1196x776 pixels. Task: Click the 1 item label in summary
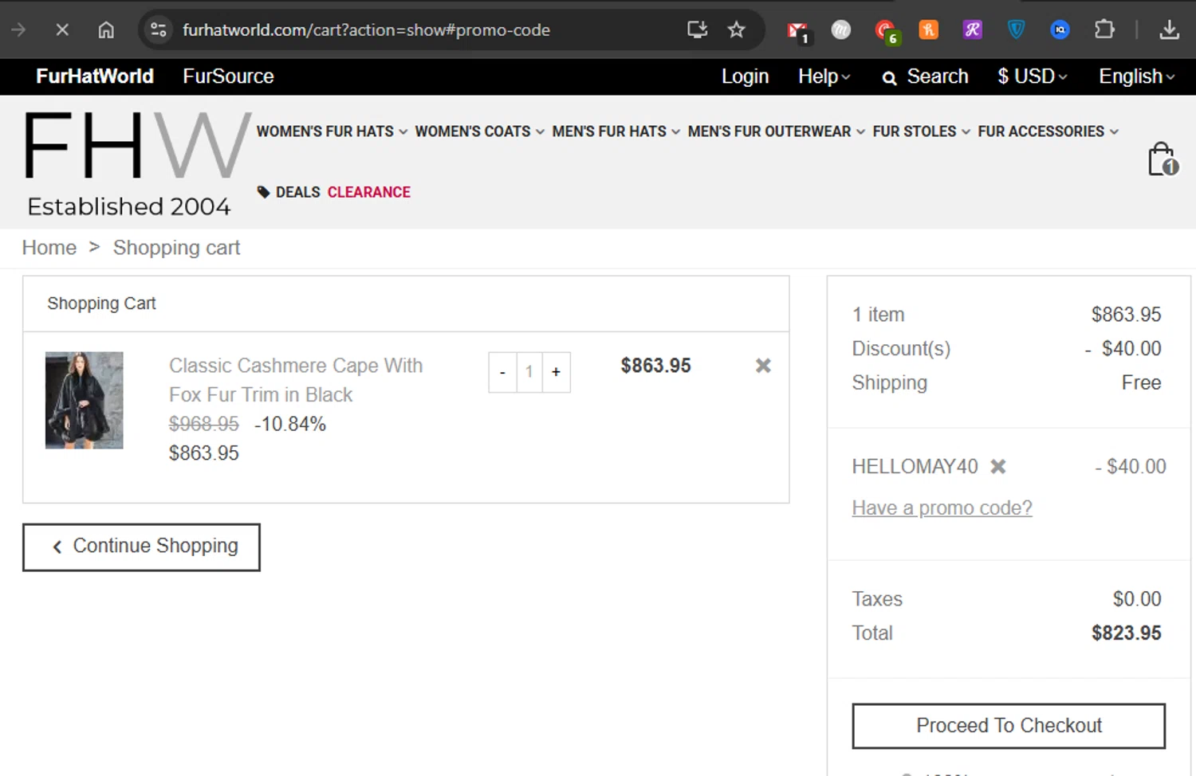tap(878, 315)
